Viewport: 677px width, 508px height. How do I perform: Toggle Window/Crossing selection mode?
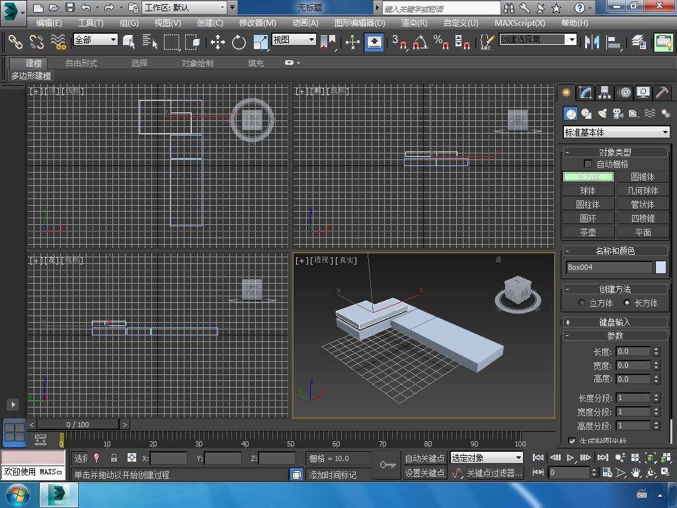[192, 42]
